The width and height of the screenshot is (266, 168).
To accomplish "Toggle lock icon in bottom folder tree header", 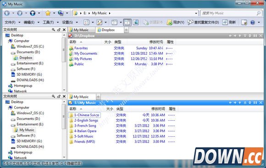I will [59, 96].
